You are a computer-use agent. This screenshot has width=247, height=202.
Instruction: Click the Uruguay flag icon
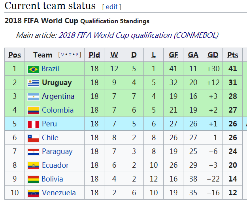tap(33, 83)
